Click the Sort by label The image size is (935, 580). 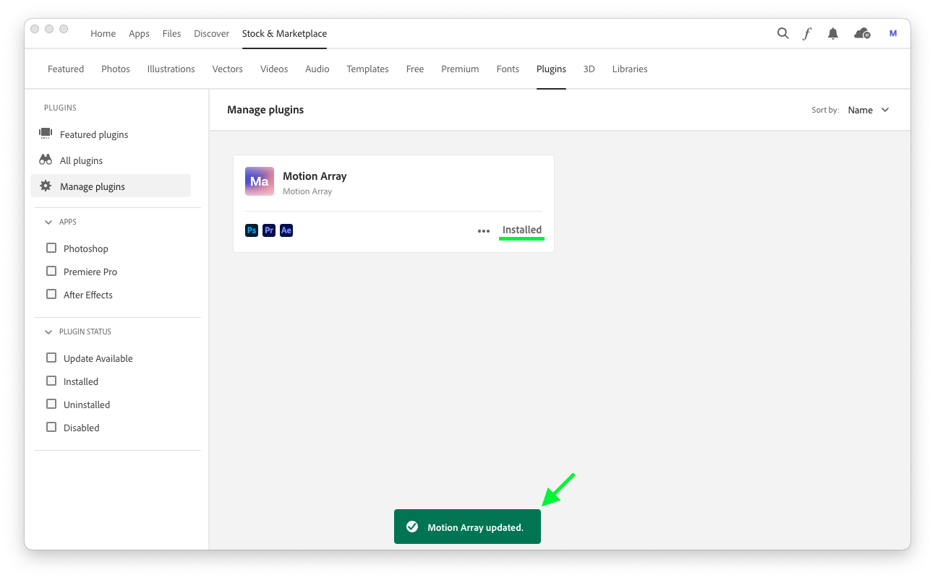825,111
